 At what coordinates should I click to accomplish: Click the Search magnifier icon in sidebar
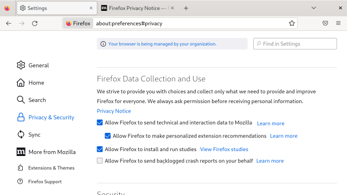(21, 100)
